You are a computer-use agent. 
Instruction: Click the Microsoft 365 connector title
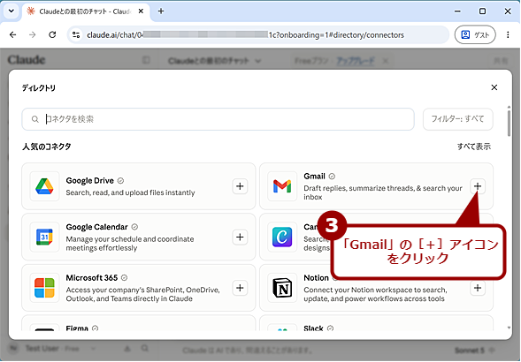tap(92, 278)
